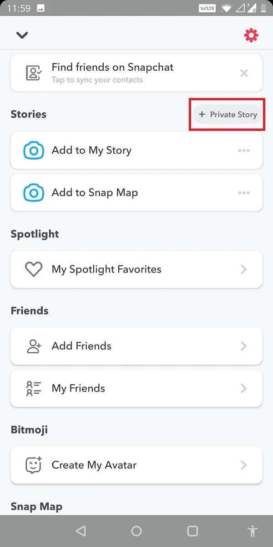Image resolution: width=273 pixels, height=547 pixels.
Task: Tap the contacts sync icon
Action: click(x=34, y=73)
